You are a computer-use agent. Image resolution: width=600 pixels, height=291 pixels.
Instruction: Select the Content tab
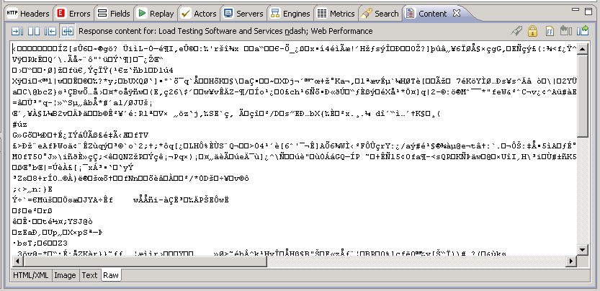[432, 14]
